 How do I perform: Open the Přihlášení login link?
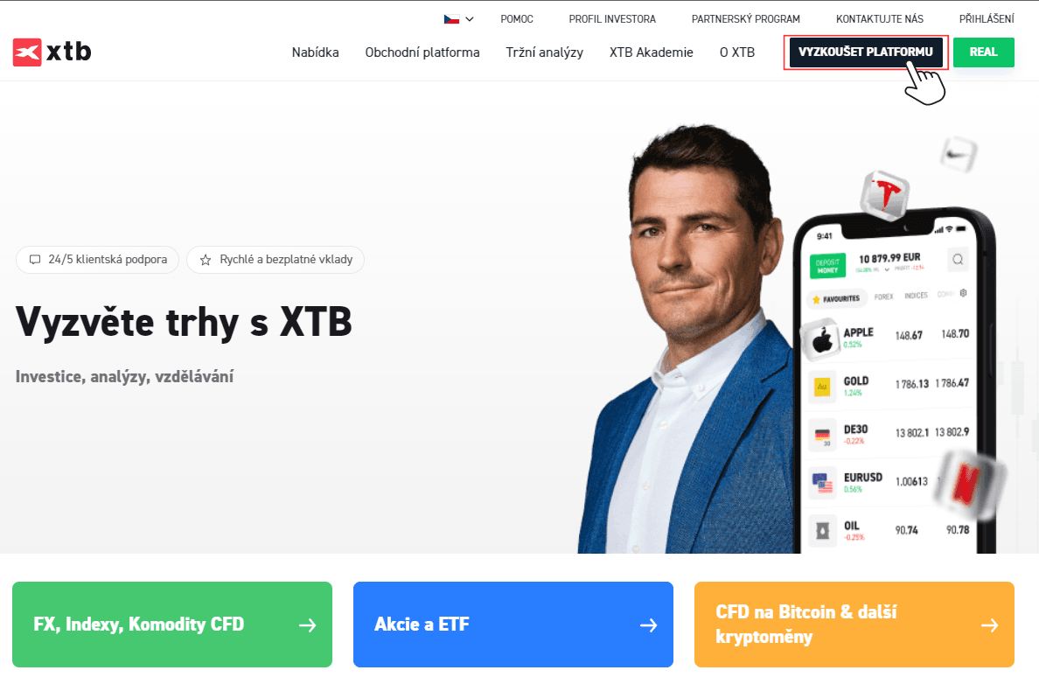[x=986, y=19]
